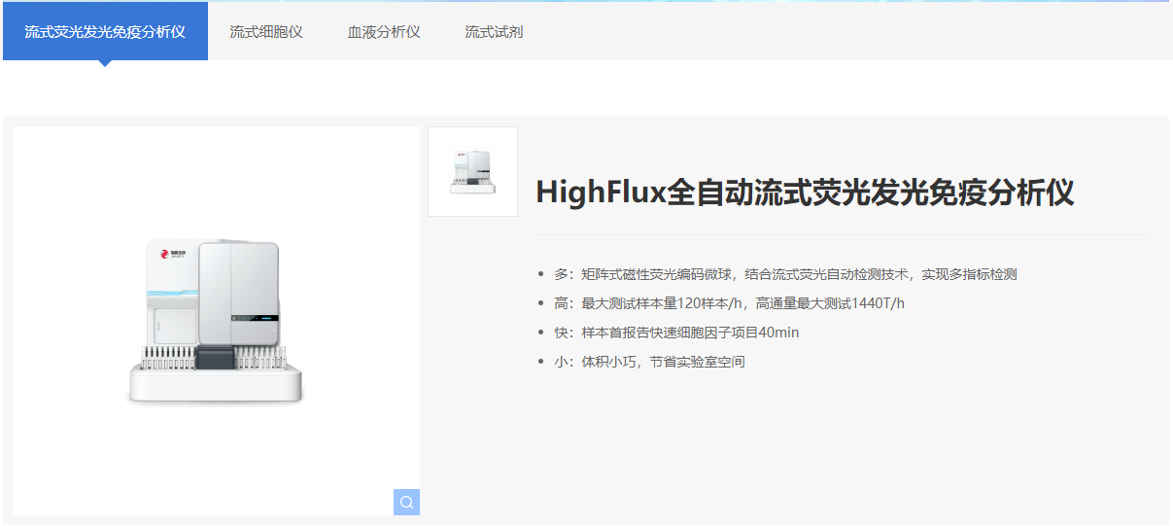The height and width of the screenshot is (526, 1173).
Task: Select the small product thumbnail image
Action: 472,171
